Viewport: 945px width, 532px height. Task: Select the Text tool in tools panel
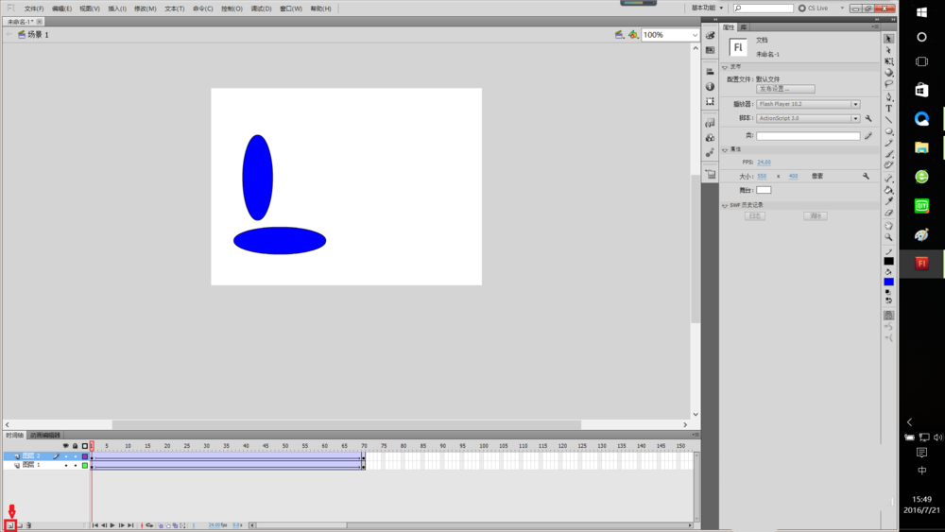tap(888, 109)
